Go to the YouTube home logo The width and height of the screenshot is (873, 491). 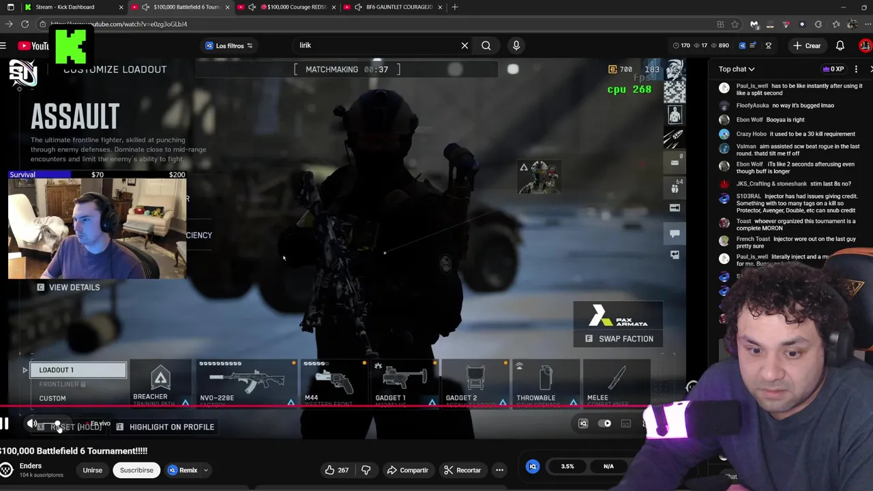point(33,46)
